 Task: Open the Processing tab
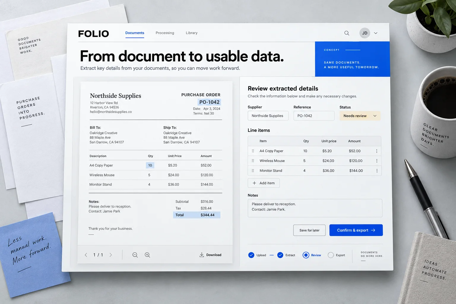(x=165, y=33)
